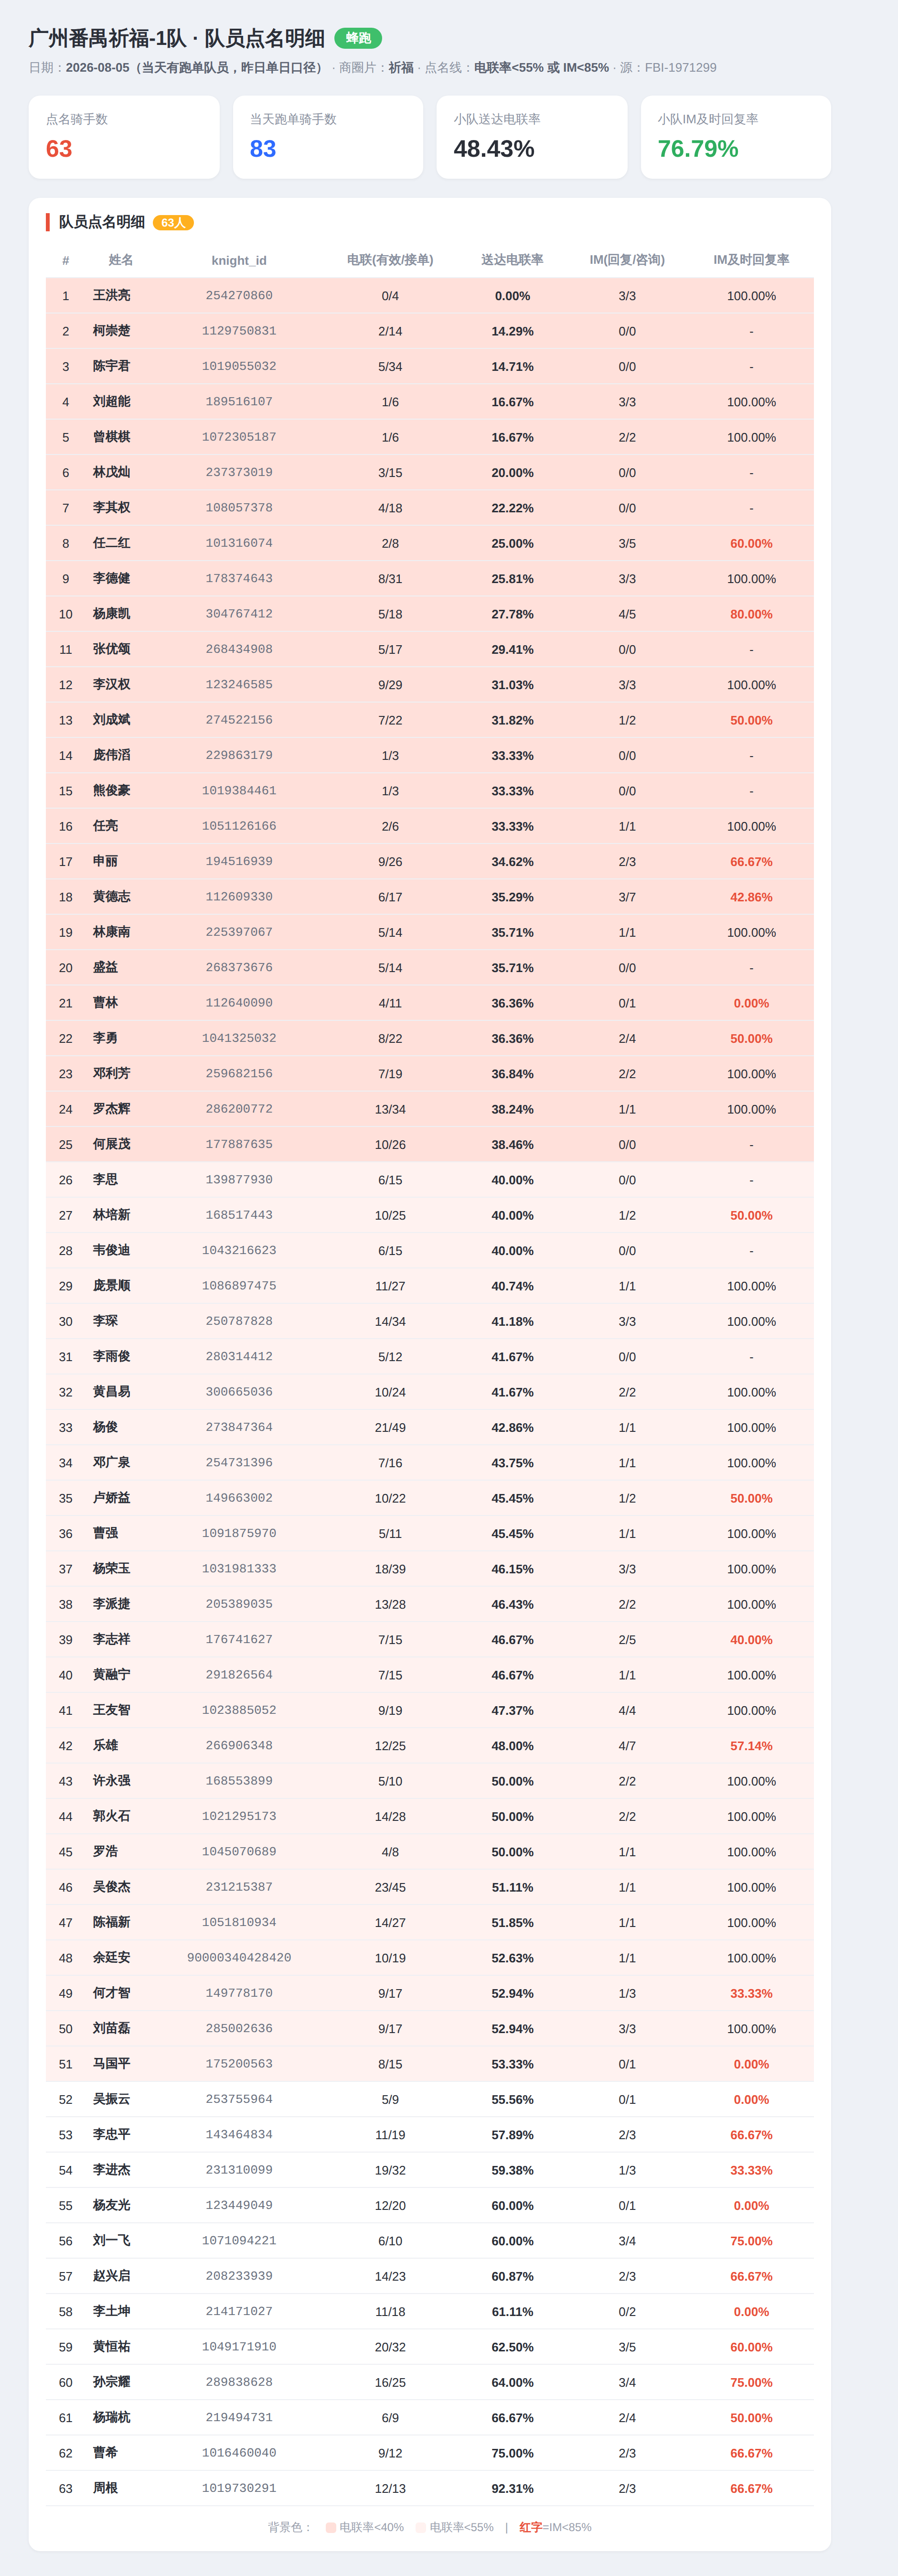898x2576 pixels.
Task: Select the name 周根 in last row
Action: pyautogui.click(x=105, y=2488)
